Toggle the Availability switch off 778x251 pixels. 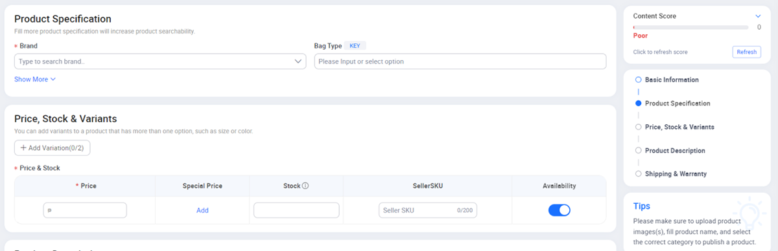pyautogui.click(x=560, y=210)
